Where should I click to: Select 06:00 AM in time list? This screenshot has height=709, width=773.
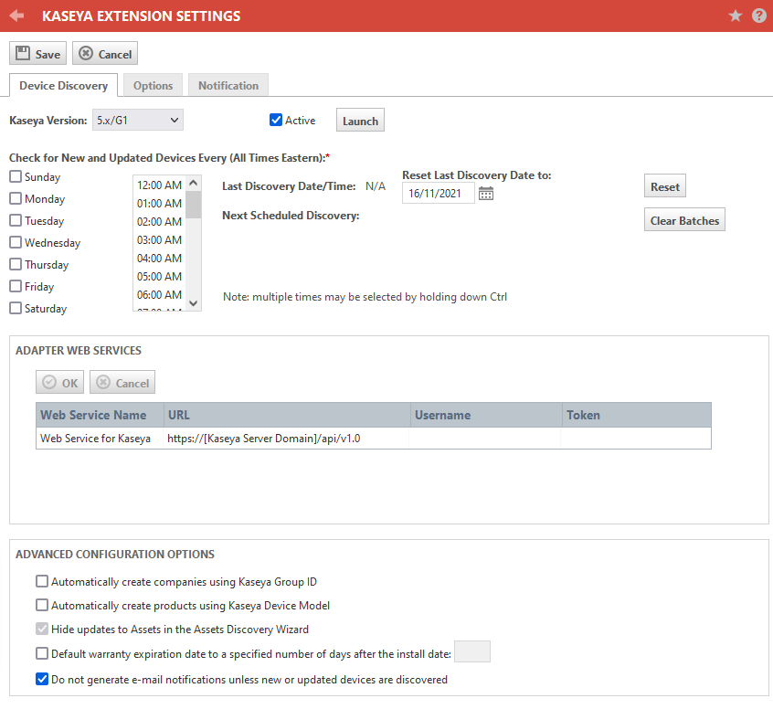pos(159,294)
